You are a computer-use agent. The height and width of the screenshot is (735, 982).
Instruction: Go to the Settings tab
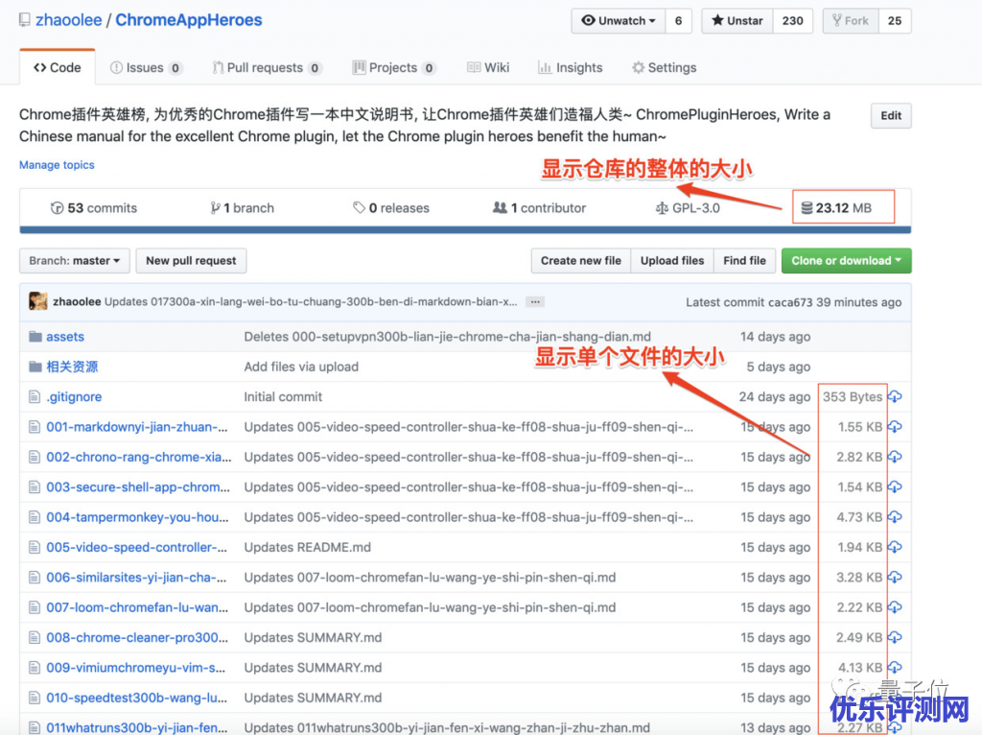(664, 68)
